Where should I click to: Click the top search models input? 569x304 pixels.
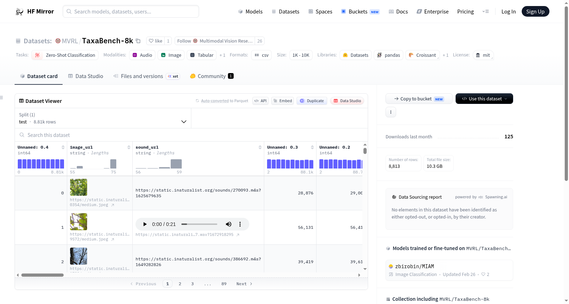point(131,11)
